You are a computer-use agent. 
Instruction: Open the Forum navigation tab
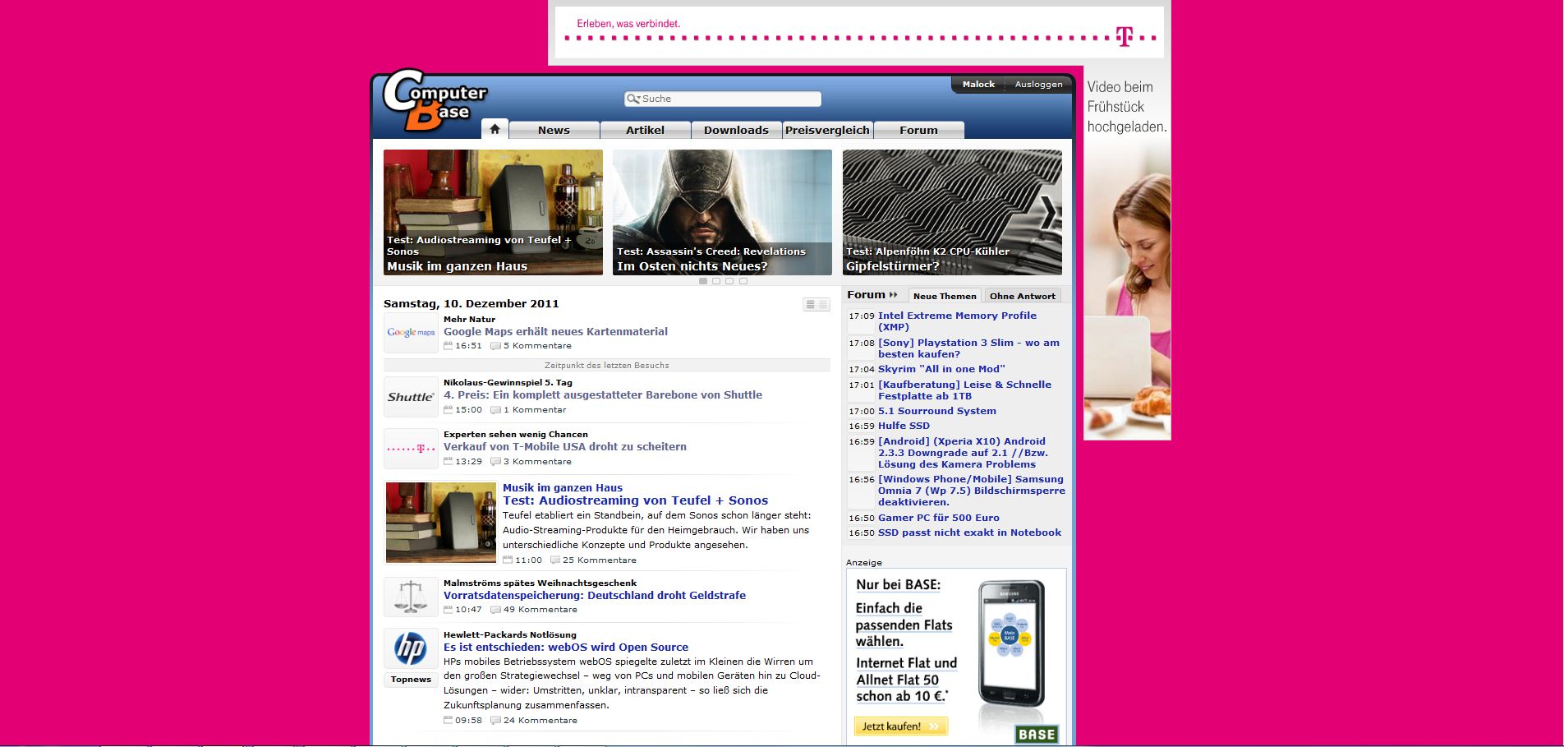(x=918, y=130)
